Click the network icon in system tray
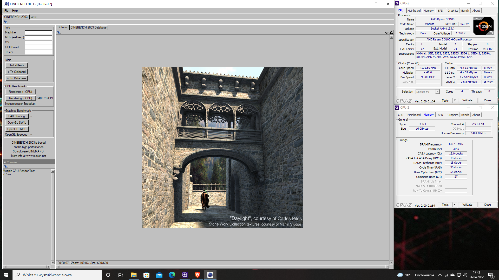The height and width of the screenshot is (280, 499). click(x=459, y=275)
